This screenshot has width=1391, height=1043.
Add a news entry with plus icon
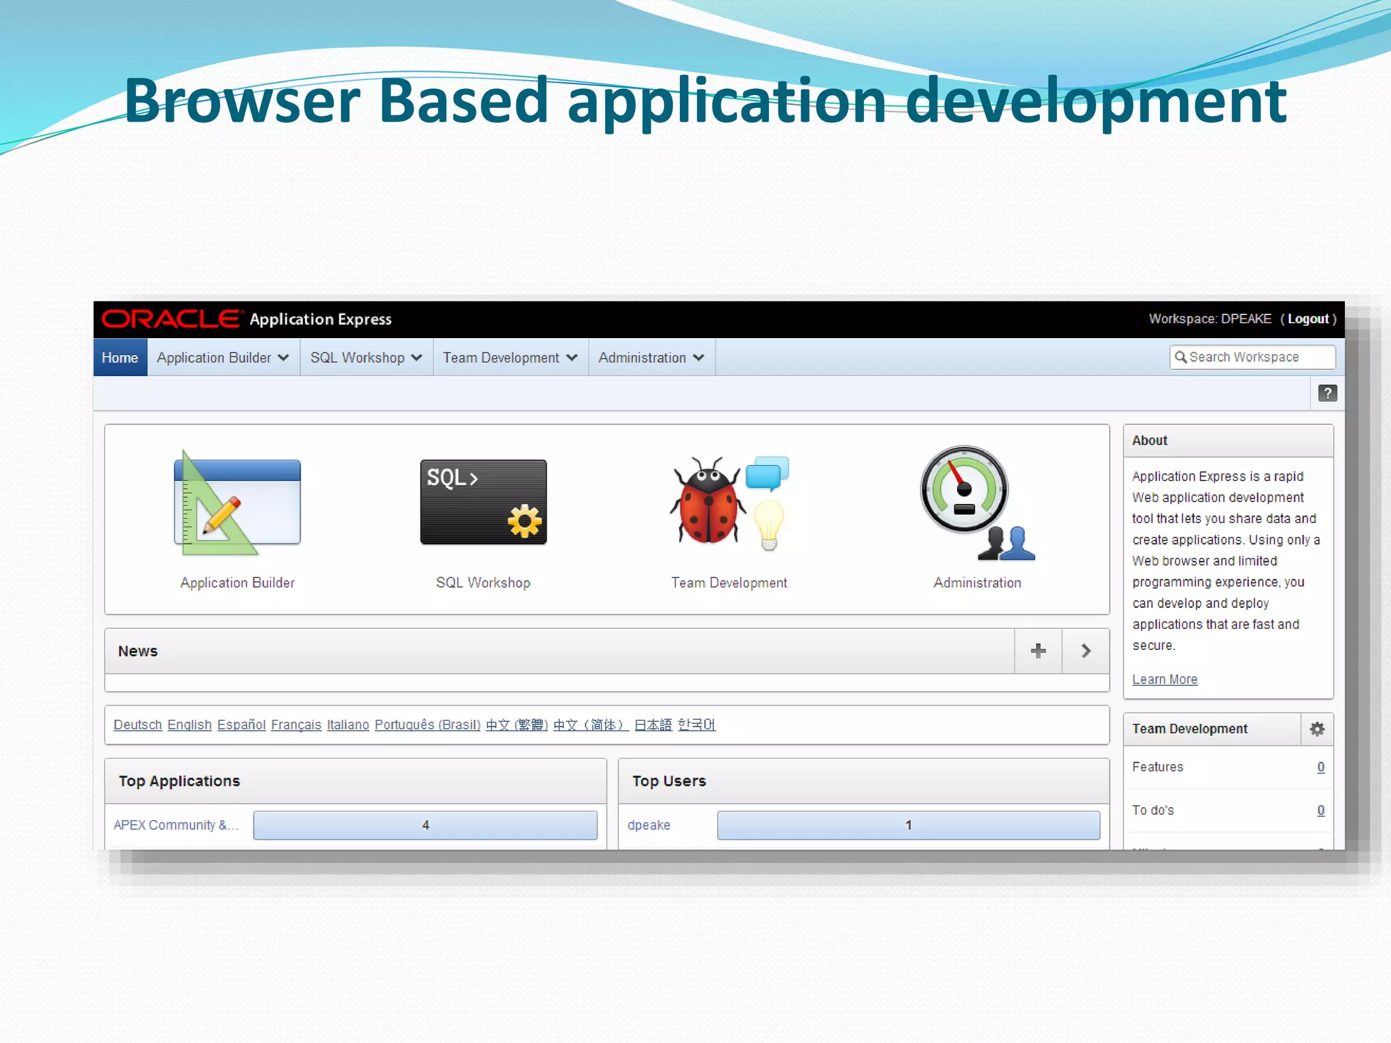click(x=1038, y=651)
